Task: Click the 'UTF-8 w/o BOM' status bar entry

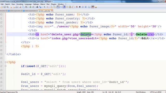Action: coord(156,92)
